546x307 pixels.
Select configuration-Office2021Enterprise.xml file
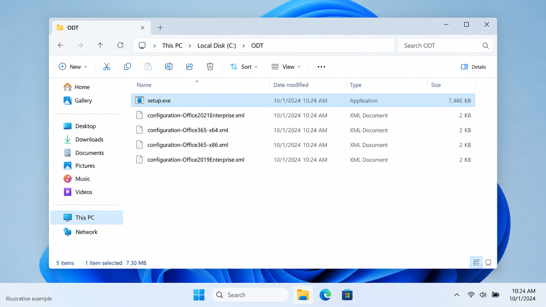tap(303, 115)
